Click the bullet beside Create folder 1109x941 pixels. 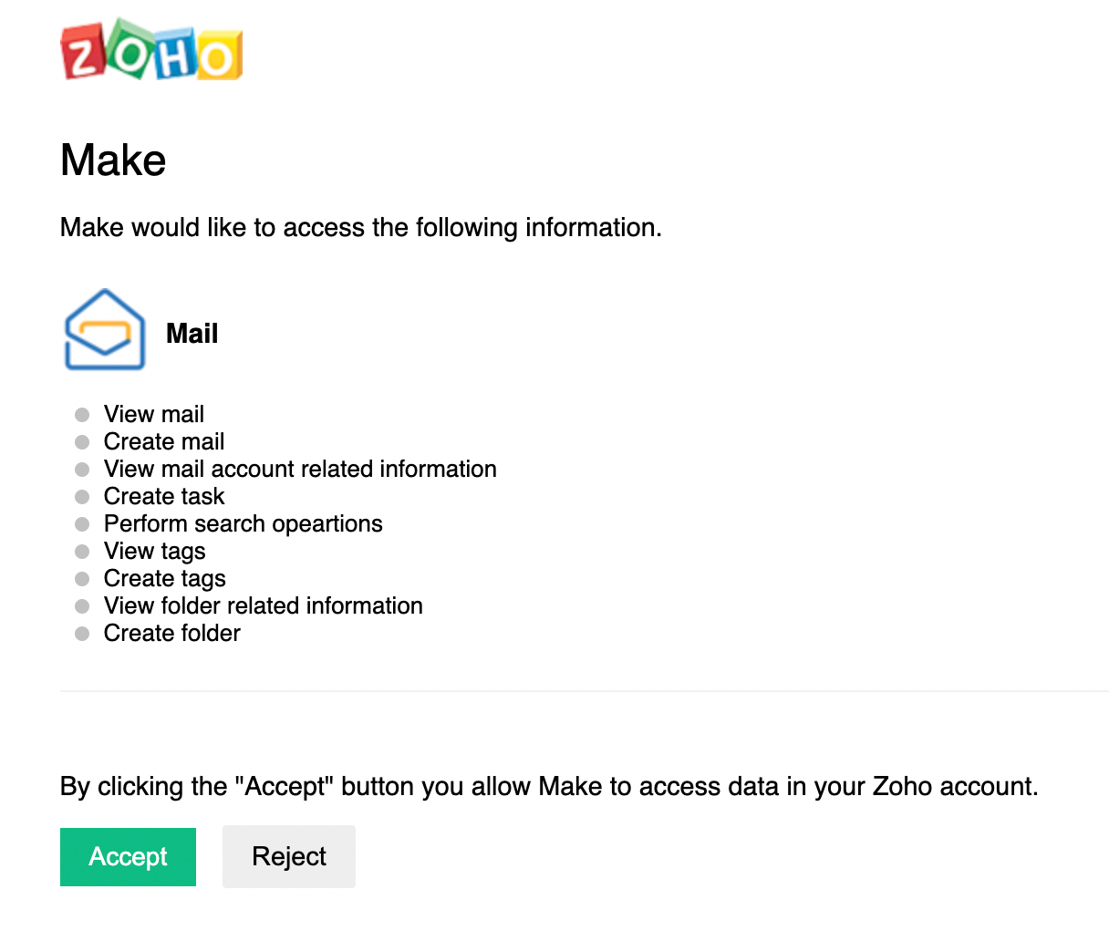click(x=82, y=634)
